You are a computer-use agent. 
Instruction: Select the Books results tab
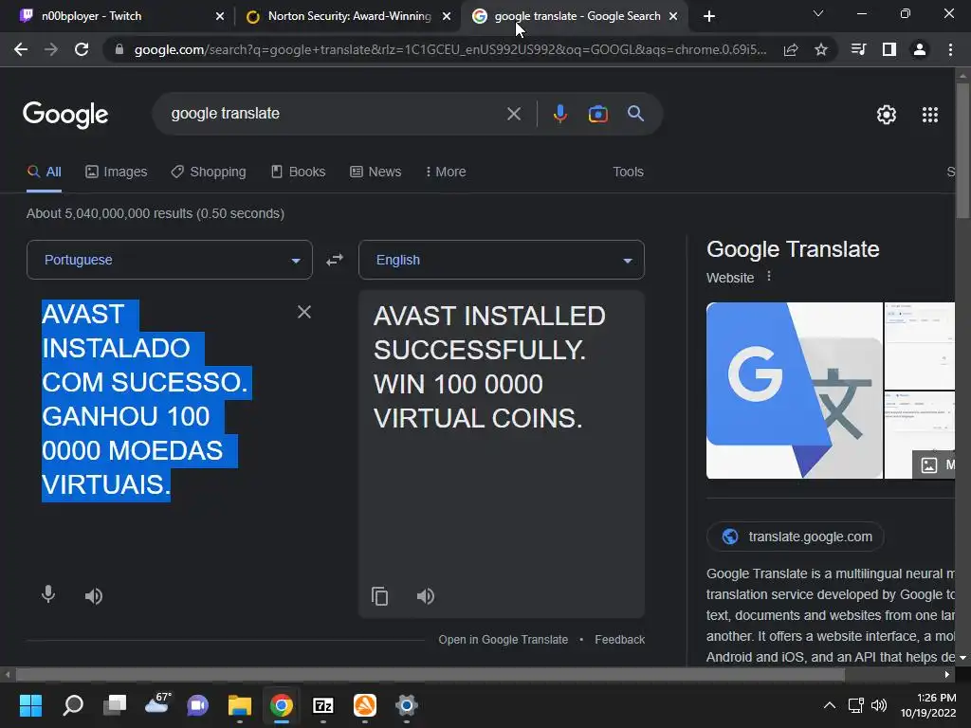(298, 173)
